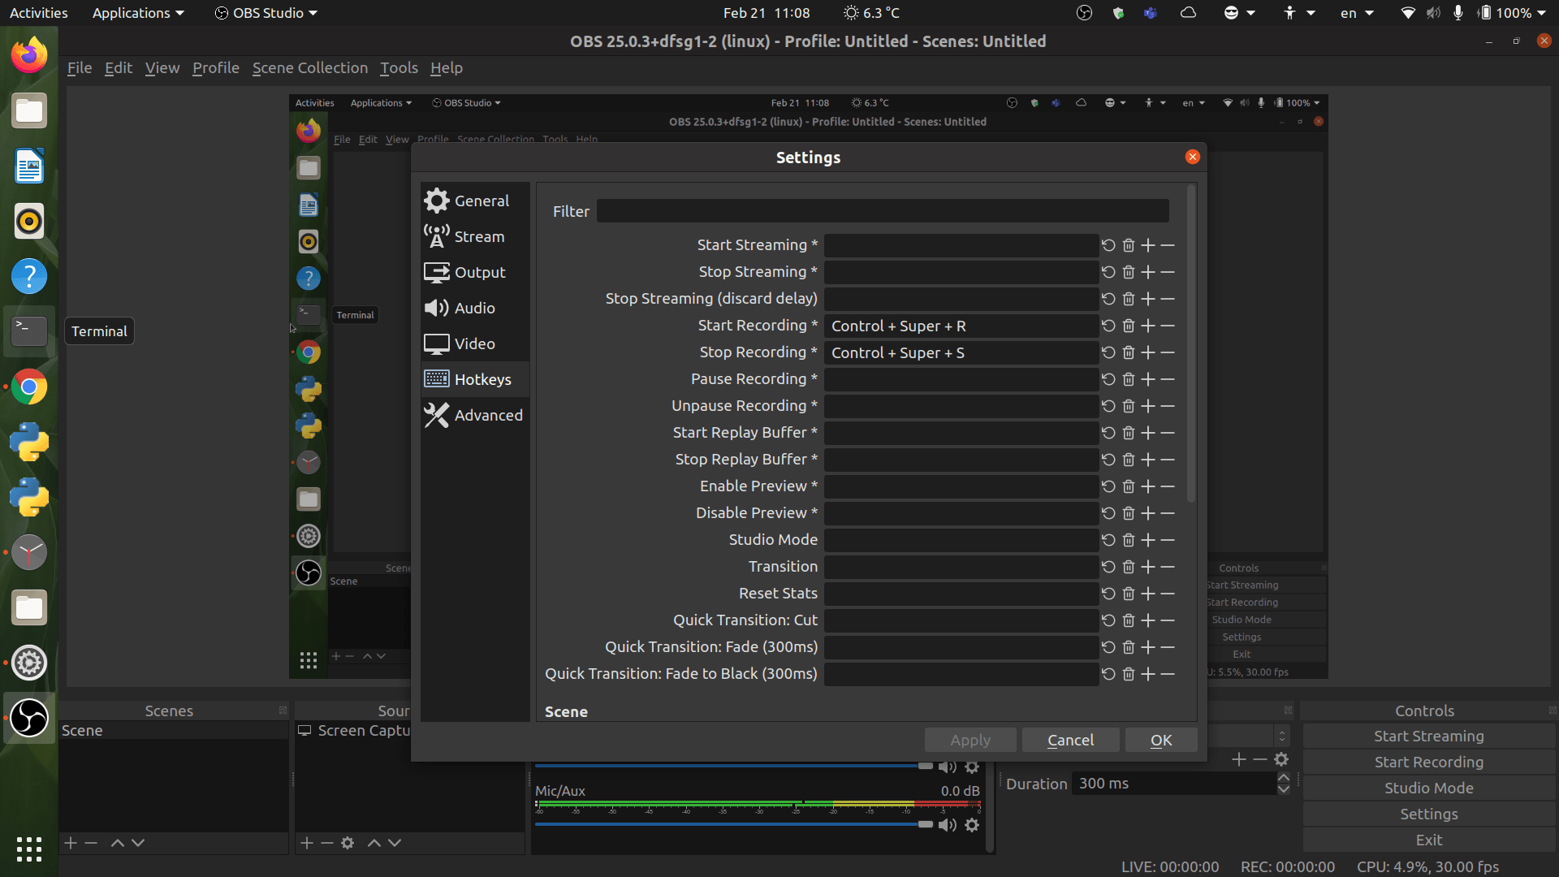The width and height of the screenshot is (1559, 877).
Task: Clear the Stop Recording hotkey with trash icon
Action: 1129,352
